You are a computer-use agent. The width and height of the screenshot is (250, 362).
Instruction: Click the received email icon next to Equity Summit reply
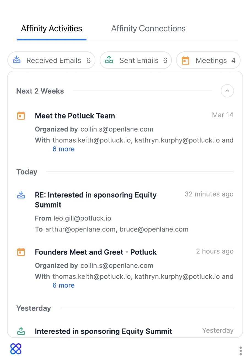coord(21,195)
